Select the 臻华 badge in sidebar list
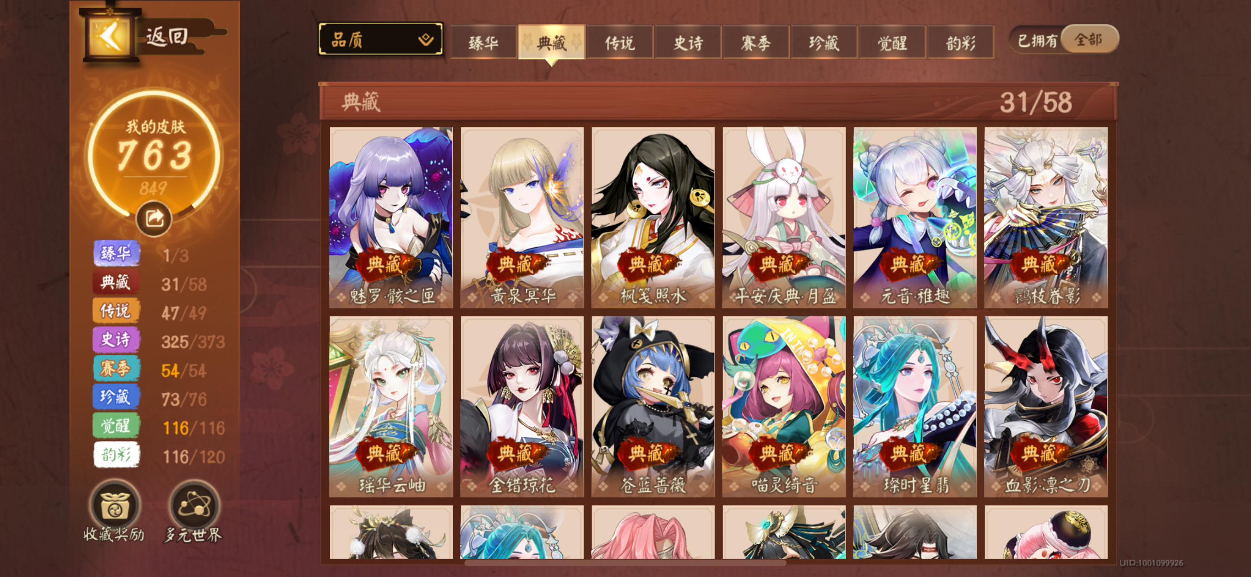The image size is (1251, 577). 116,253
